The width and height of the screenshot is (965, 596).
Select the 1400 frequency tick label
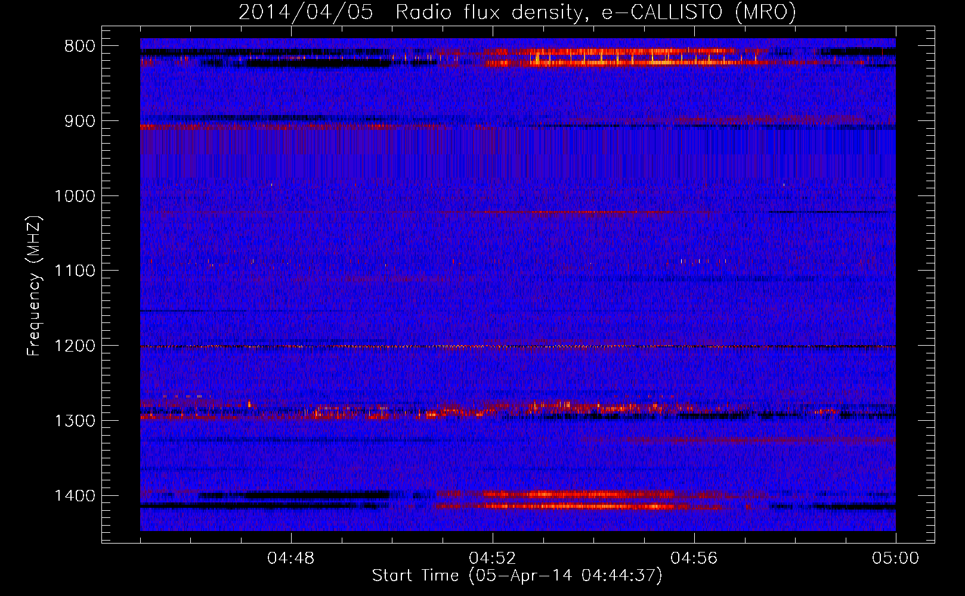[x=75, y=496]
